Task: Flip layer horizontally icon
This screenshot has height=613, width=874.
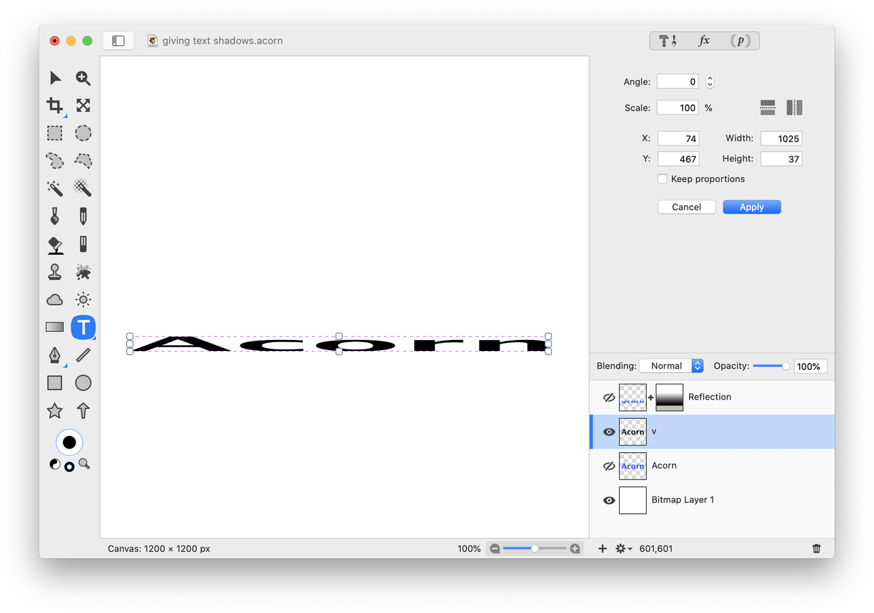Action: click(x=795, y=108)
